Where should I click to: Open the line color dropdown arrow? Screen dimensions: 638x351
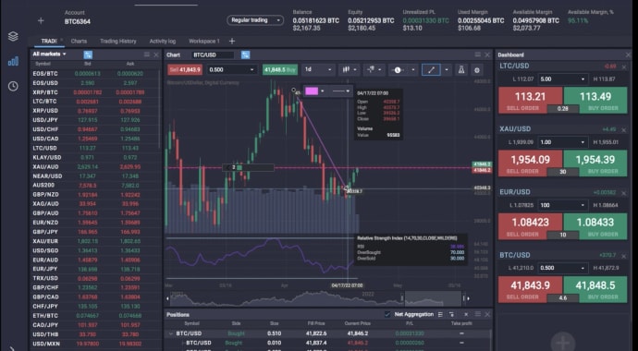(323, 91)
